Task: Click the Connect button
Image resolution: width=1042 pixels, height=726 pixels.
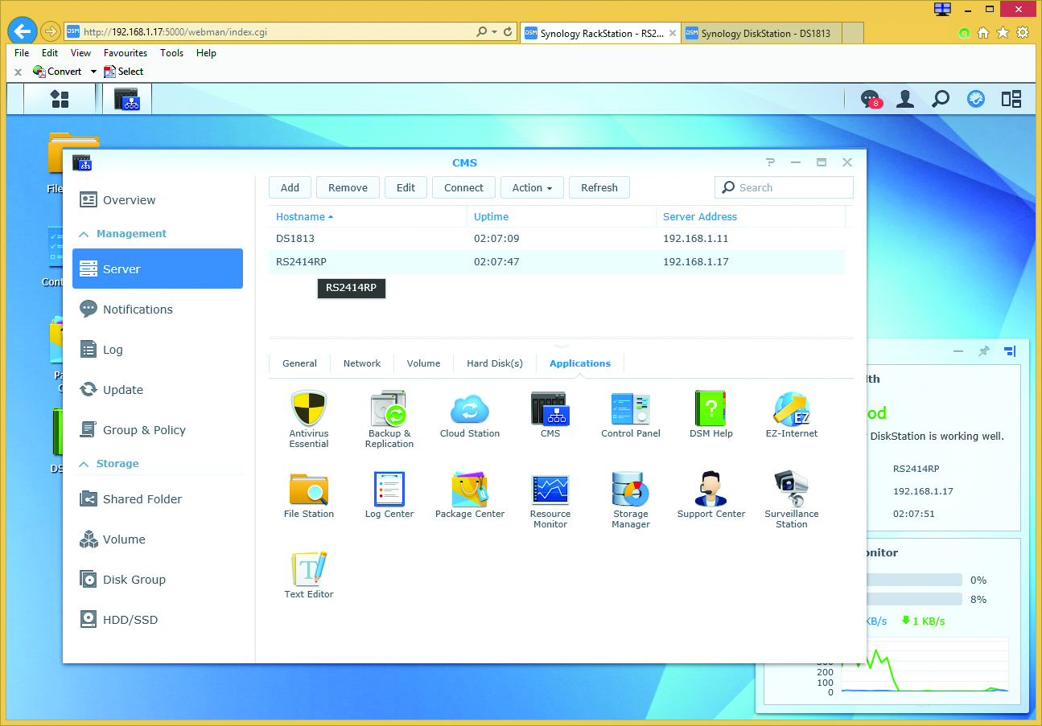Action: pyautogui.click(x=464, y=187)
